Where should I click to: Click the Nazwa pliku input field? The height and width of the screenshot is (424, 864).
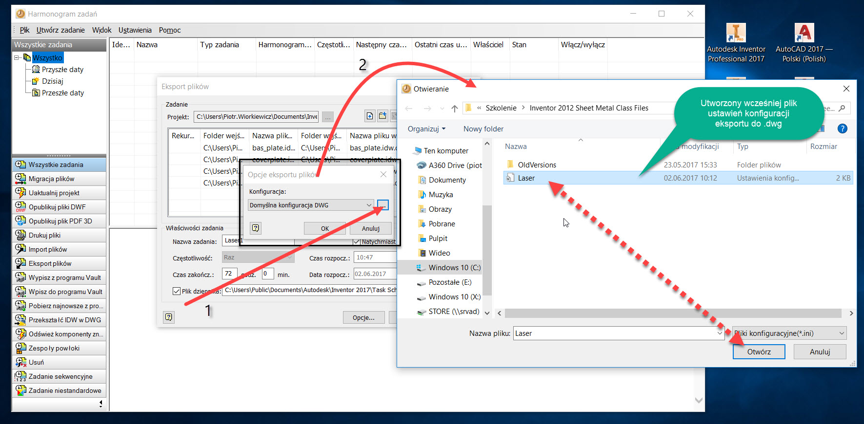pos(615,333)
